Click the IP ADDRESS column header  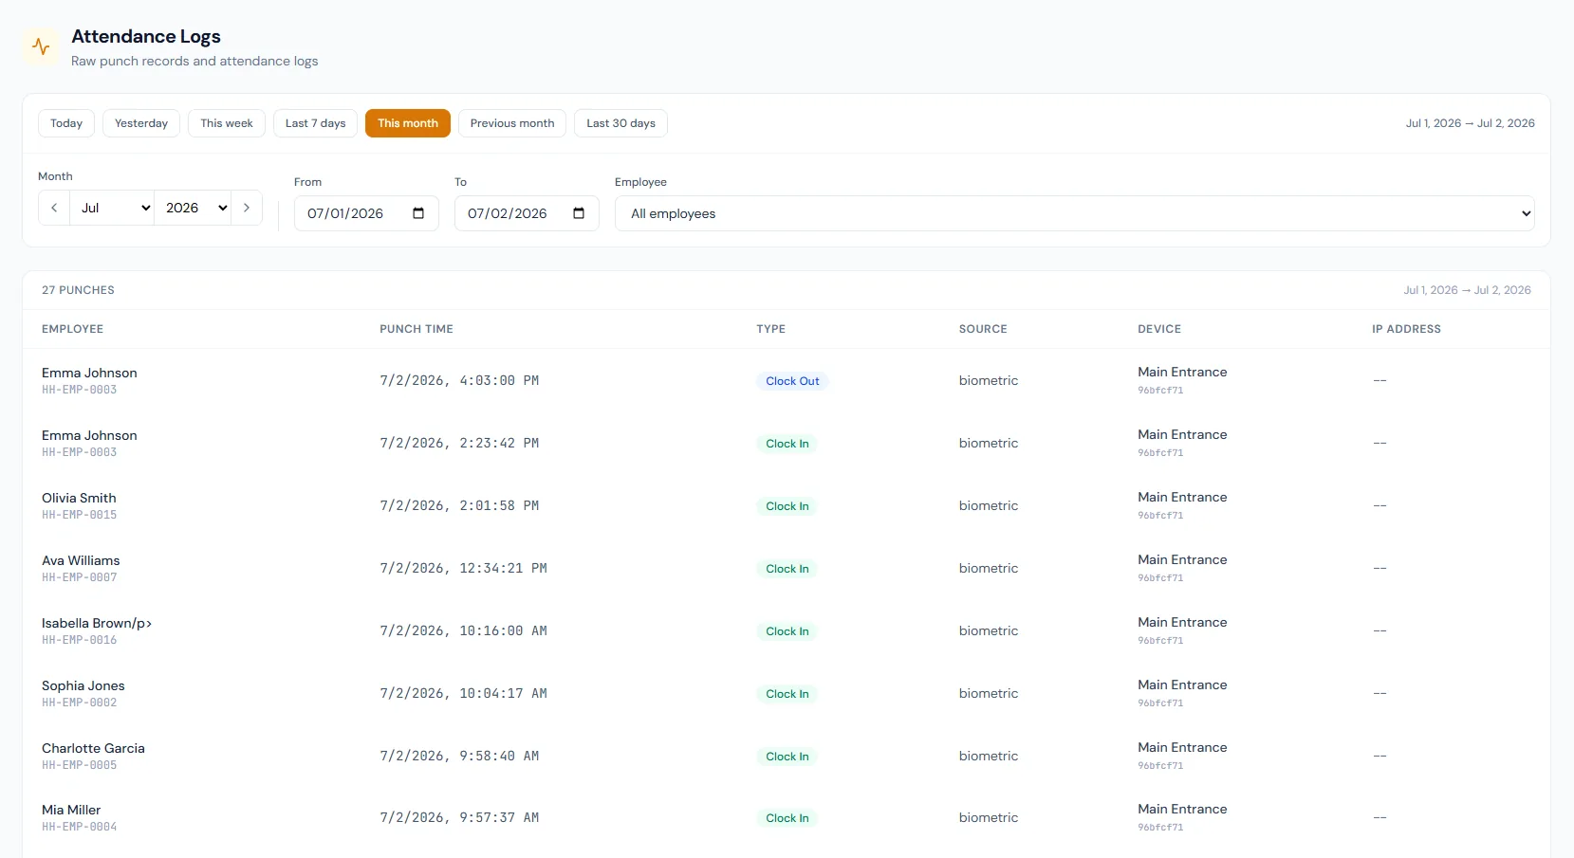(1406, 329)
